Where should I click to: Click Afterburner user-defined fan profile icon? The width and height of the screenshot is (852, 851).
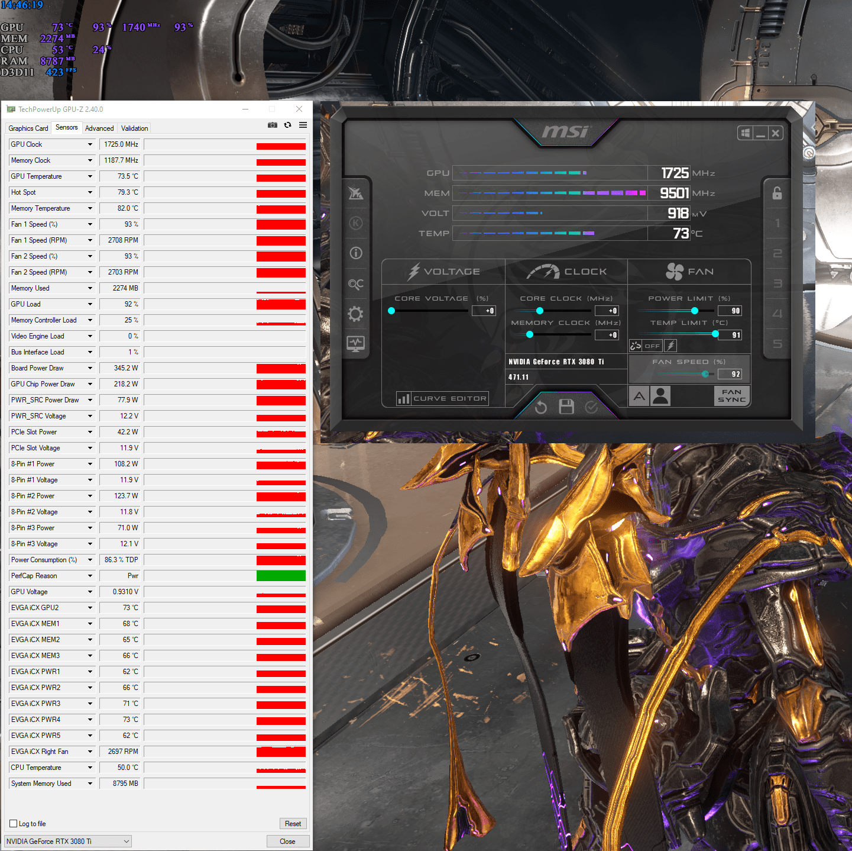pos(660,396)
